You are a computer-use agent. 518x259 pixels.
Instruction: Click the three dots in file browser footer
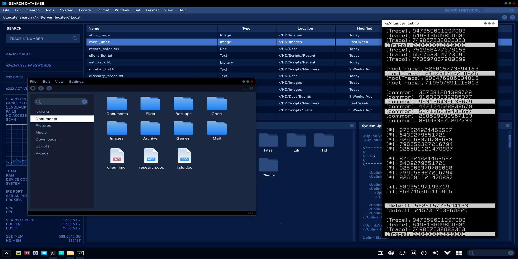click(250, 213)
